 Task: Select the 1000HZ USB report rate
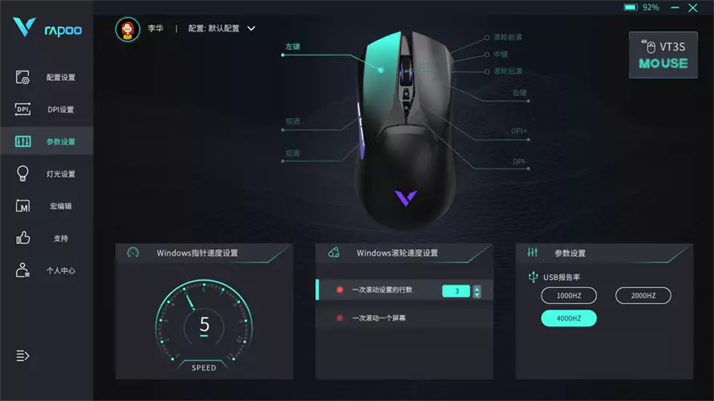tap(569, 295)
